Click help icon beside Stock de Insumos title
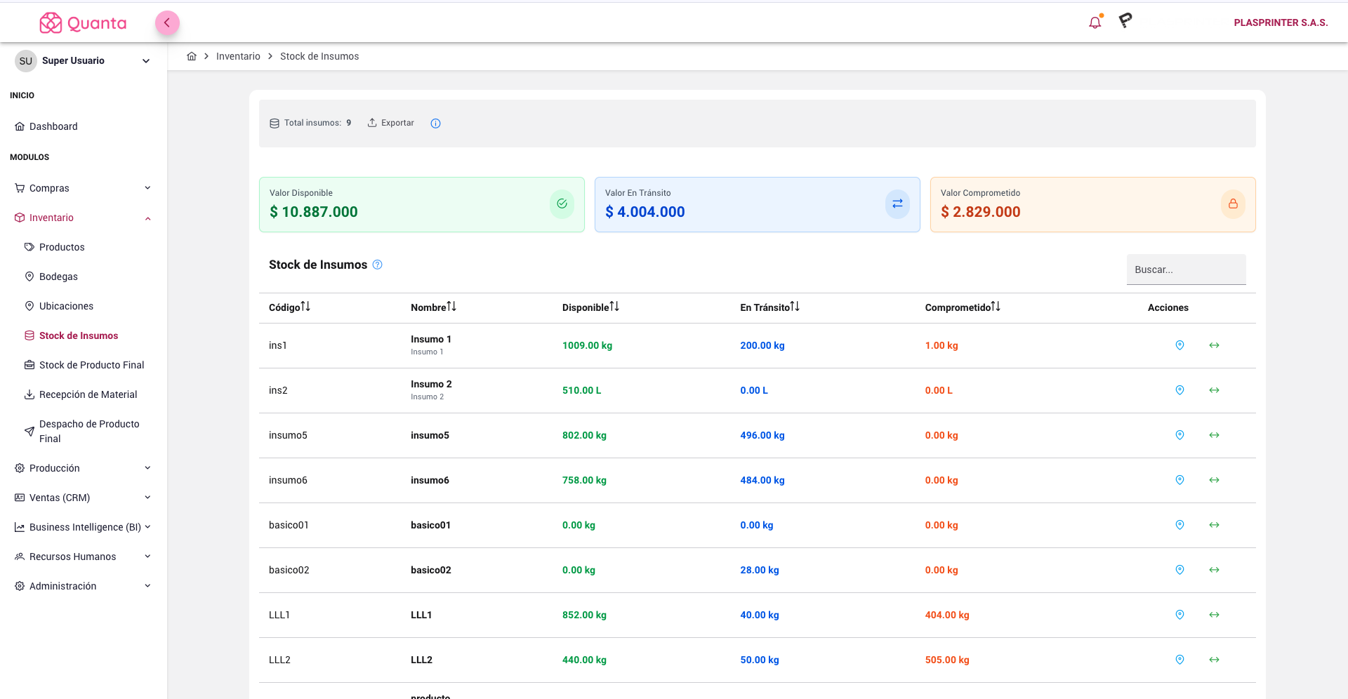1348x699 pixels. click(377, 265)
